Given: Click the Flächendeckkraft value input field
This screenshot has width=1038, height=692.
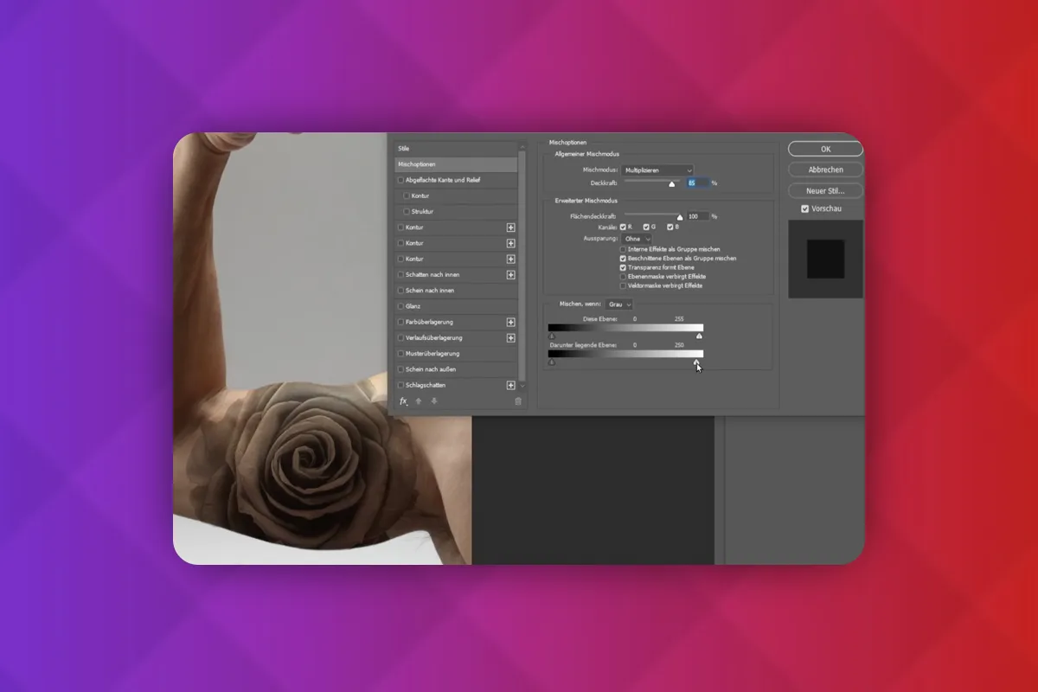Looking at the screenshot, I should (x=698, y=216).
